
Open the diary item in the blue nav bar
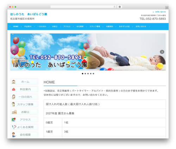click(x=124, y=26)
